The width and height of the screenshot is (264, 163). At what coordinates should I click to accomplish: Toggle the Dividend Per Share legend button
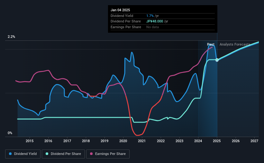[63, 154]
